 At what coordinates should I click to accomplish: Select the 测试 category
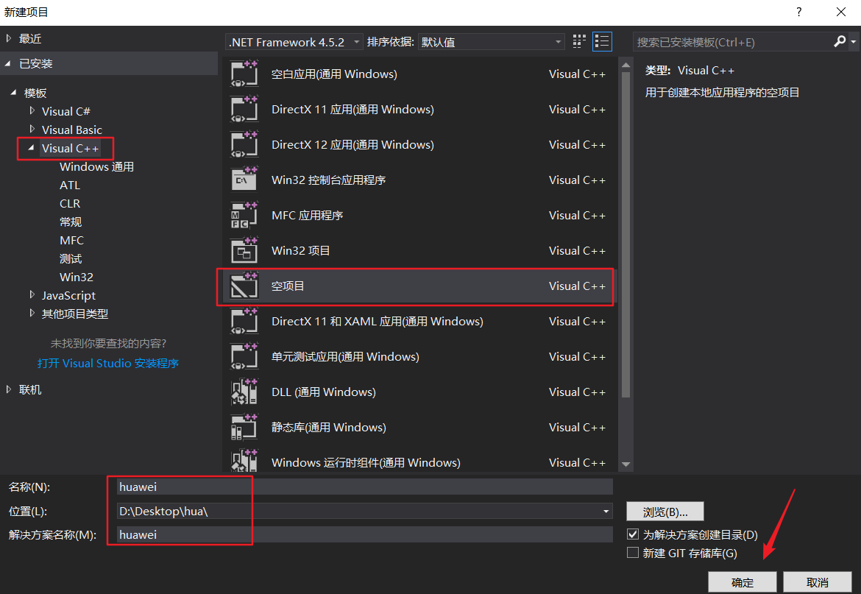coord(71,258)
